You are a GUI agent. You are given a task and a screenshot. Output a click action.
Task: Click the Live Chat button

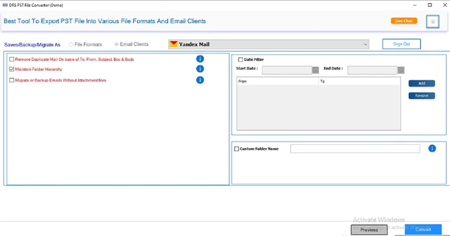[404, 21]
